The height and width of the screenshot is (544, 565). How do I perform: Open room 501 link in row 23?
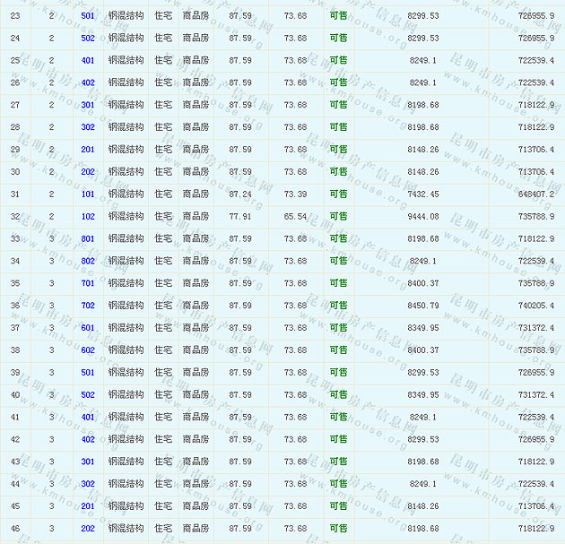point(87,16)
